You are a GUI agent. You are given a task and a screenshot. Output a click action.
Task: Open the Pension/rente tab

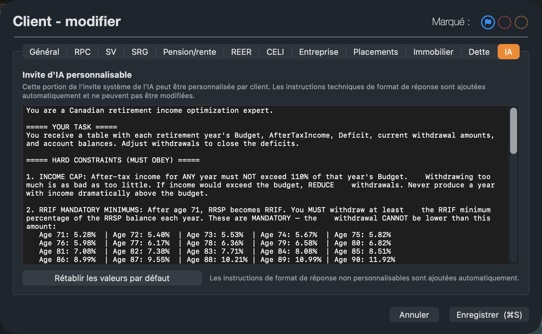click(x=190, y=52)
